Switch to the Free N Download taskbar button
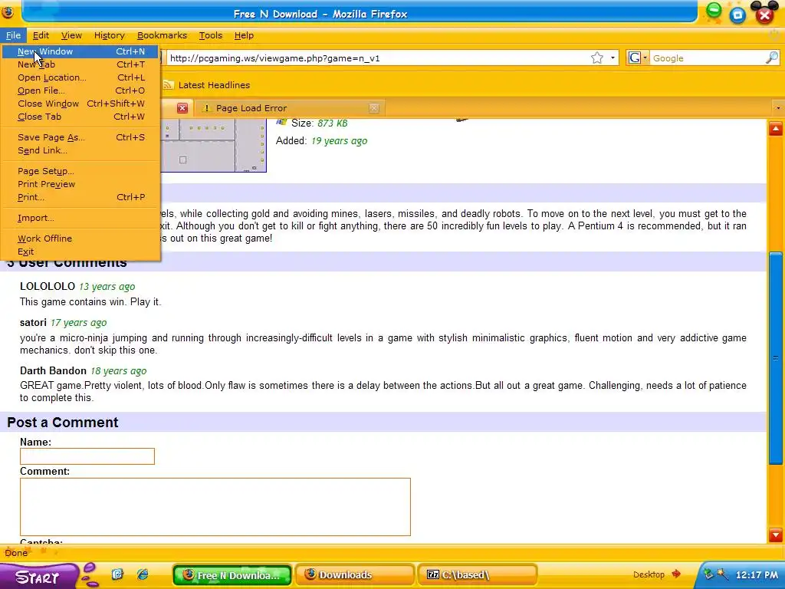 (232, 575)
